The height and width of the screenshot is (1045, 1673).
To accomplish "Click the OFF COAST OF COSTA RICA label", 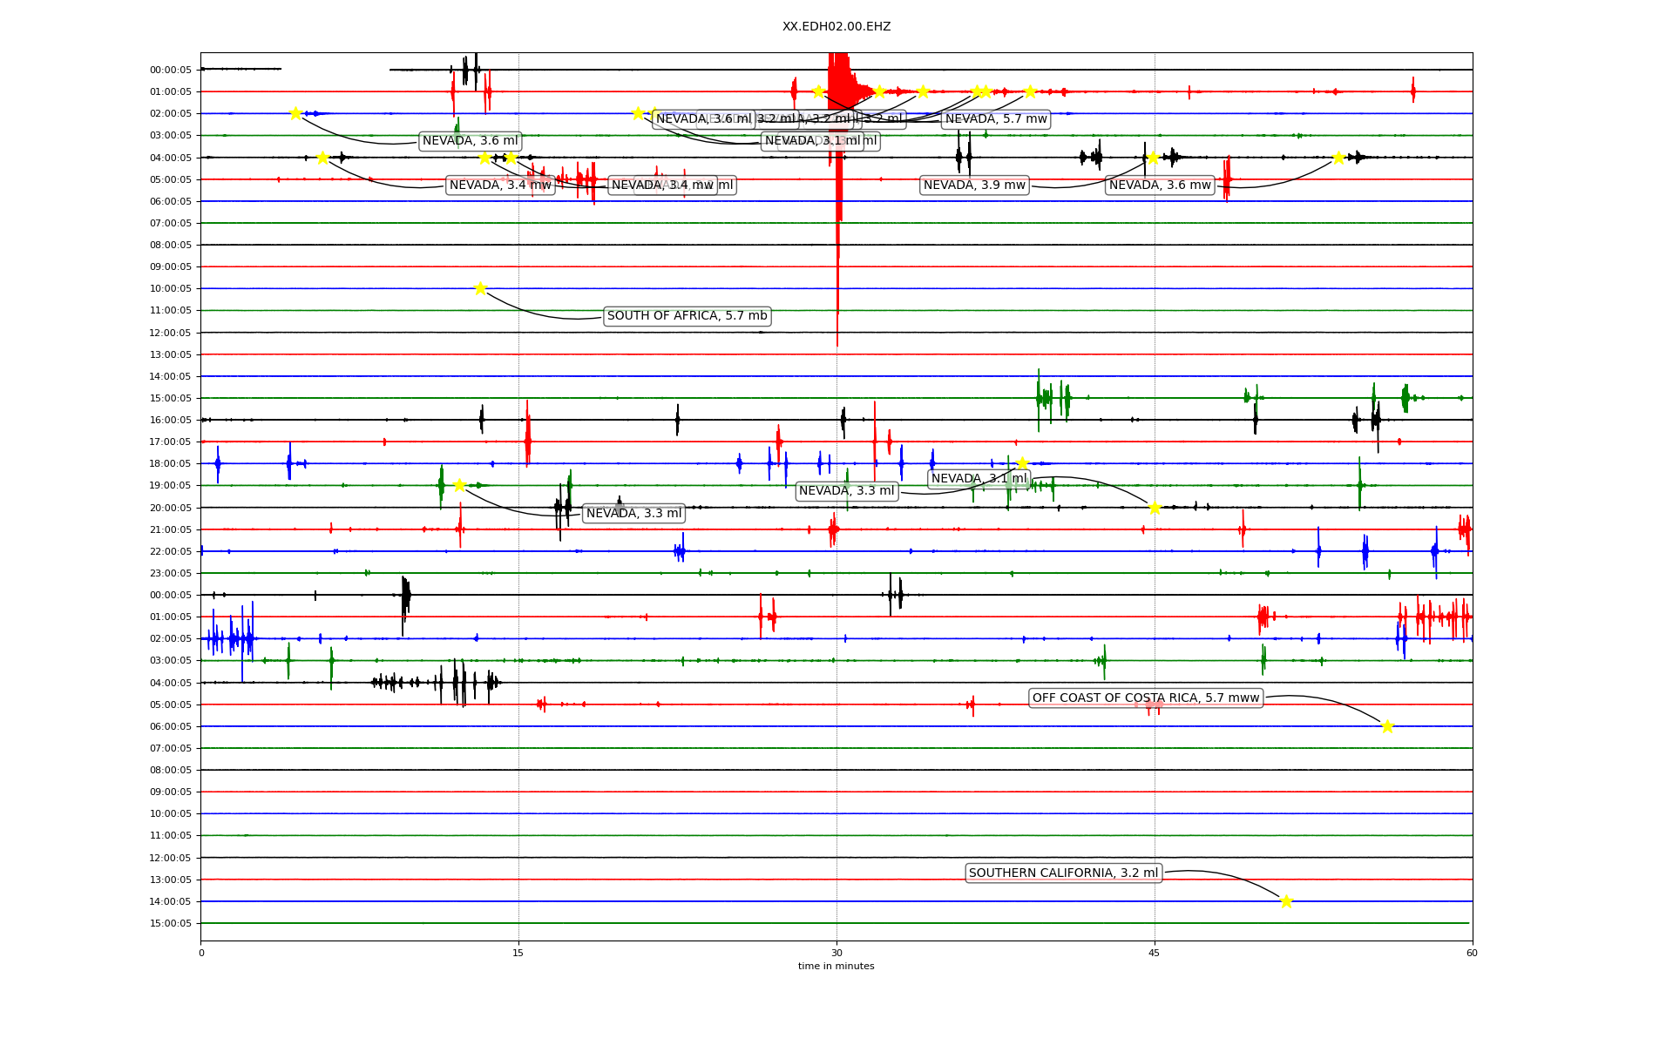I will pyautogui.click(x=1145, y=698).
